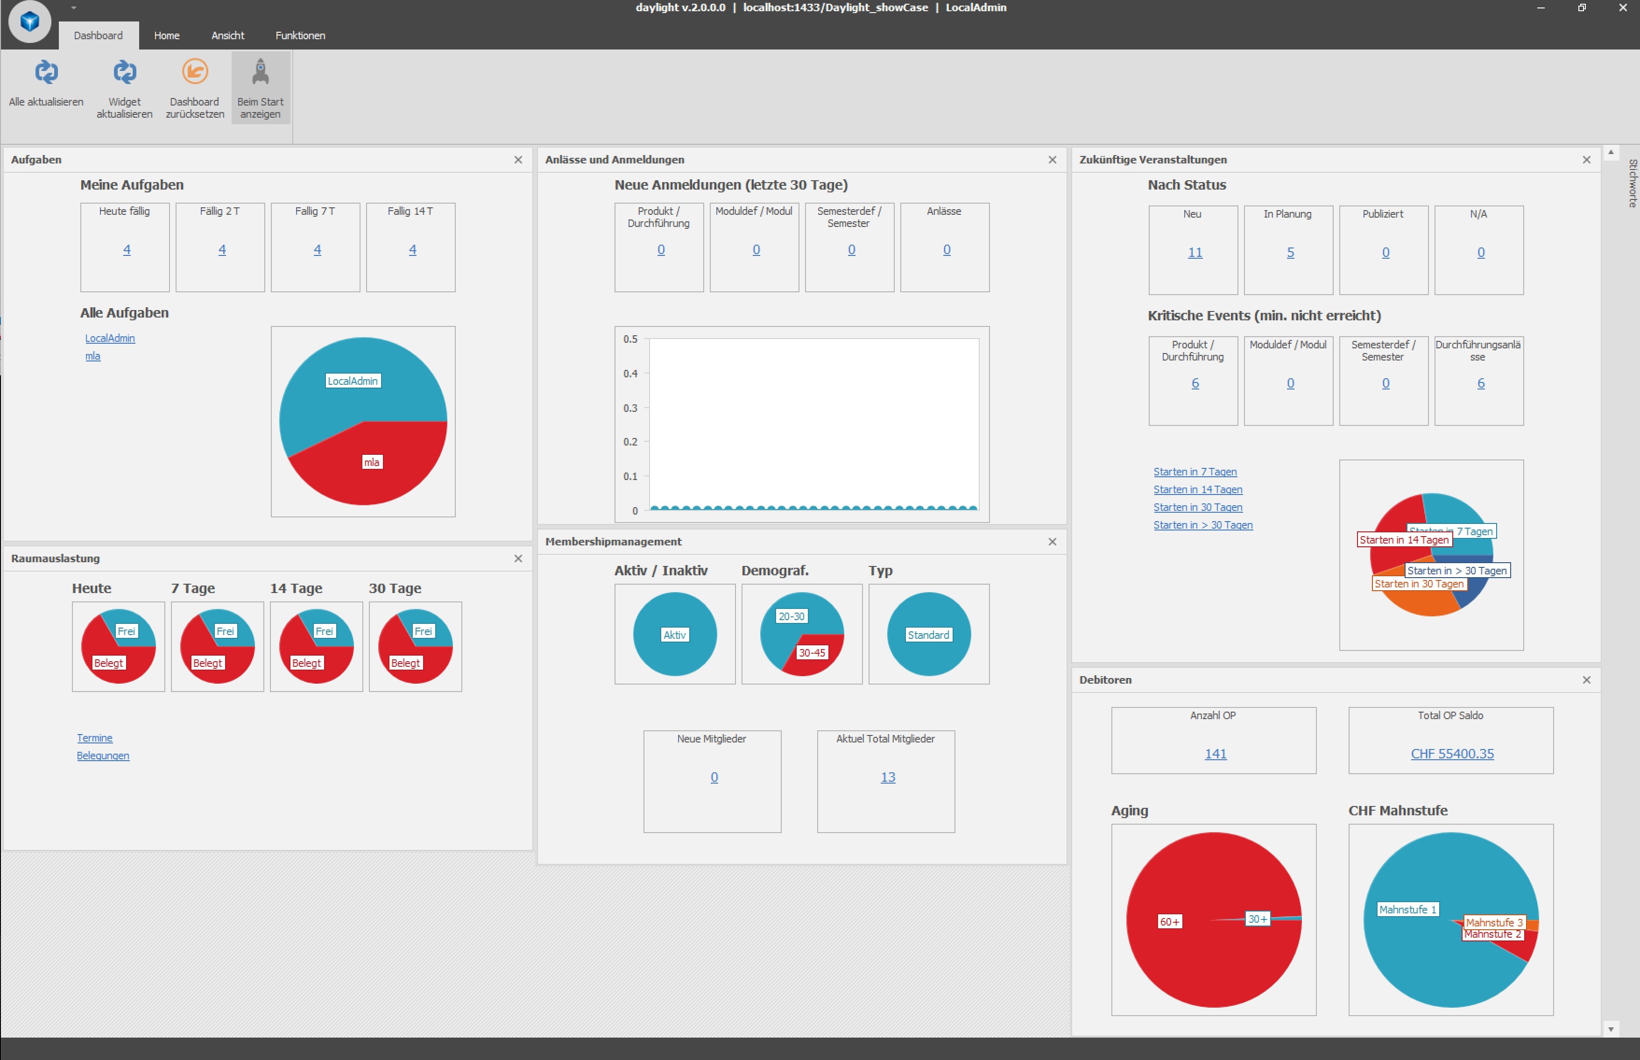Close the Membershipmanagement widget

[x=1052, y=543]
